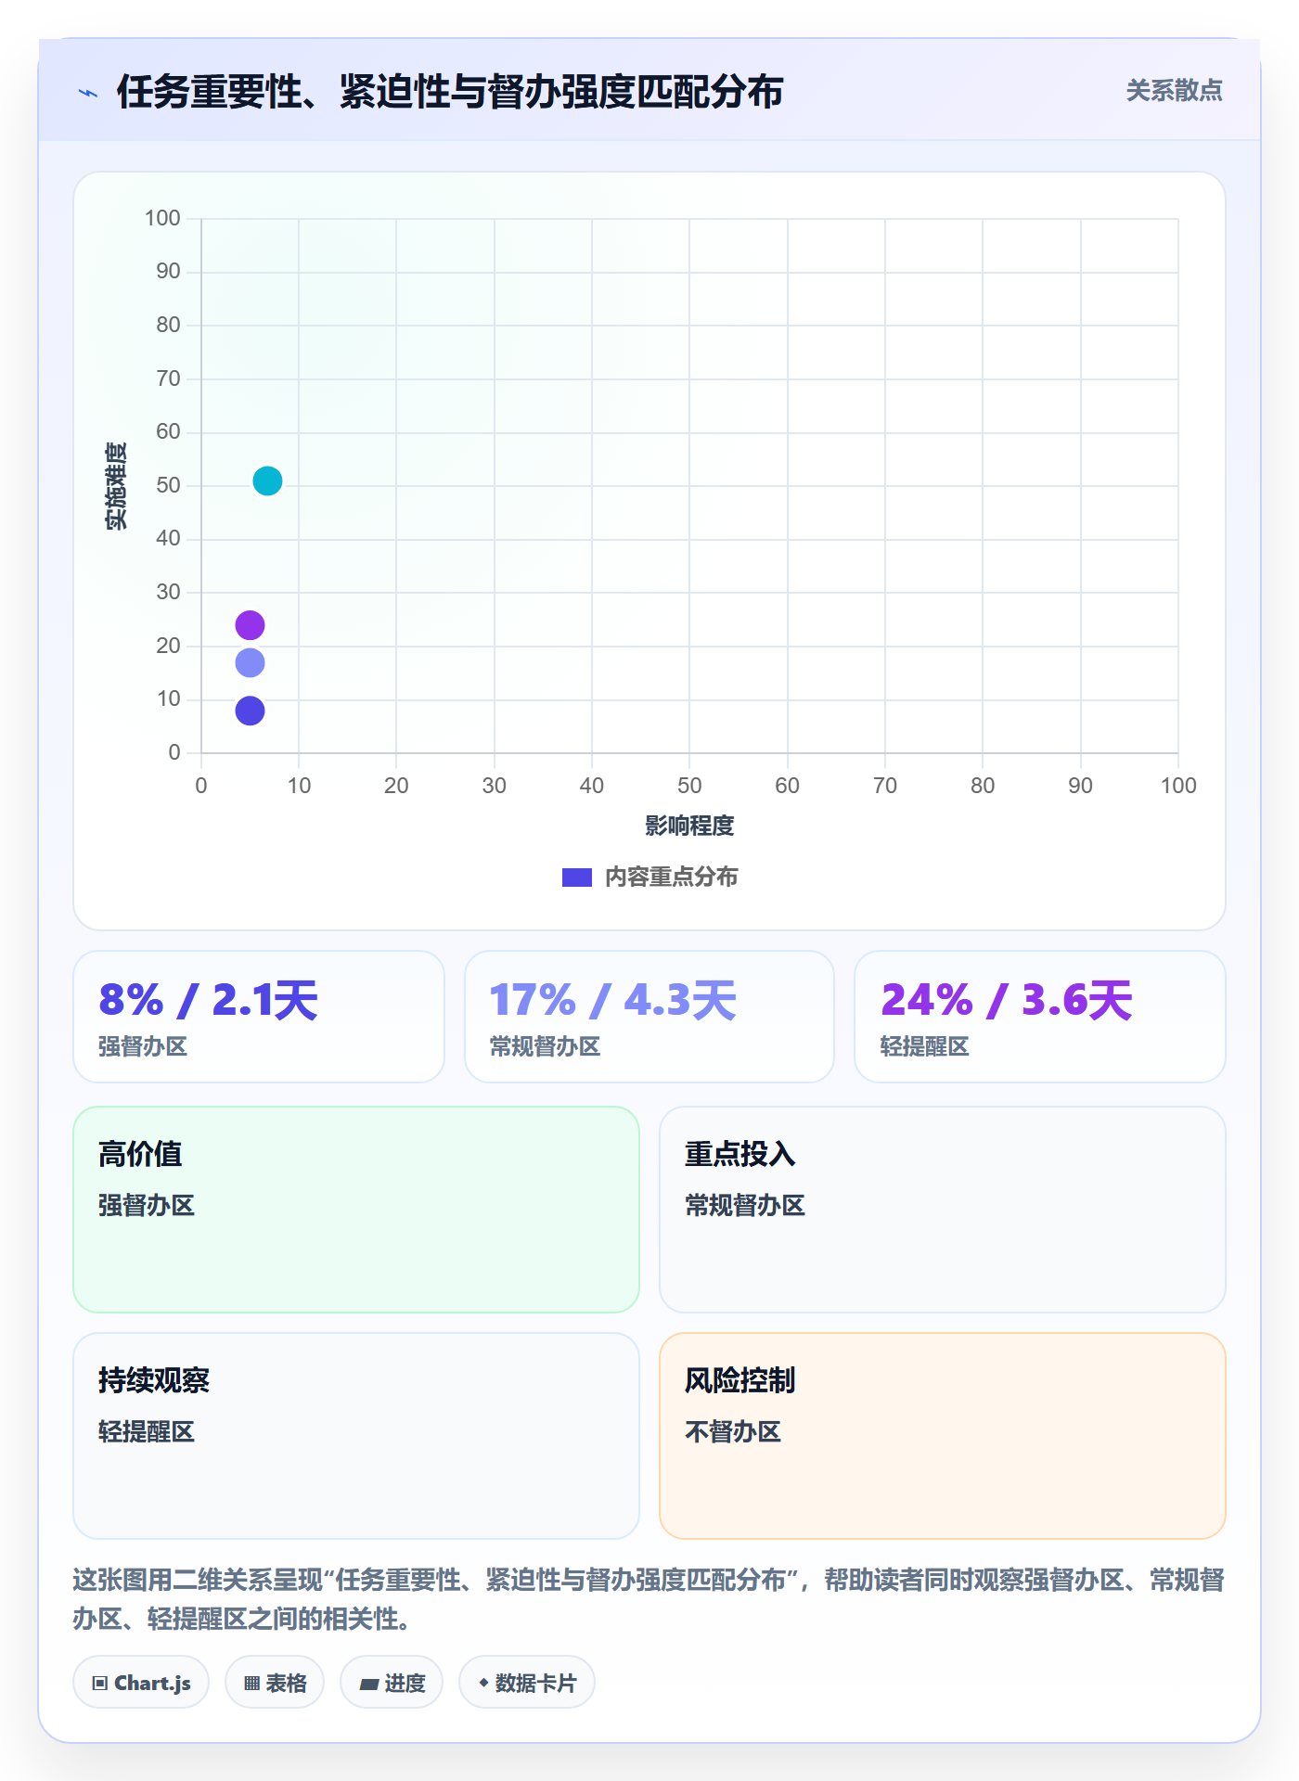The width and height of the screenshot is (1299, 1781).
Task: Select the purple scatter point near 24
Action: coord(250,625)
